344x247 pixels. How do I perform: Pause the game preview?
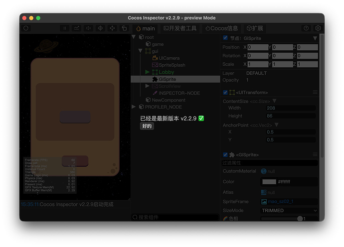(x=65, y=28)
